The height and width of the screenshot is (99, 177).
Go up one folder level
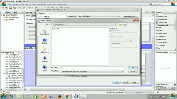tap(120, 25)
